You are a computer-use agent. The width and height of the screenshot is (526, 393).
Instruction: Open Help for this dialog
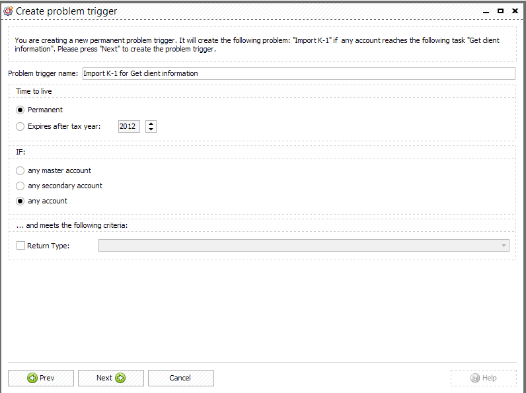click(x=484, y=378)
